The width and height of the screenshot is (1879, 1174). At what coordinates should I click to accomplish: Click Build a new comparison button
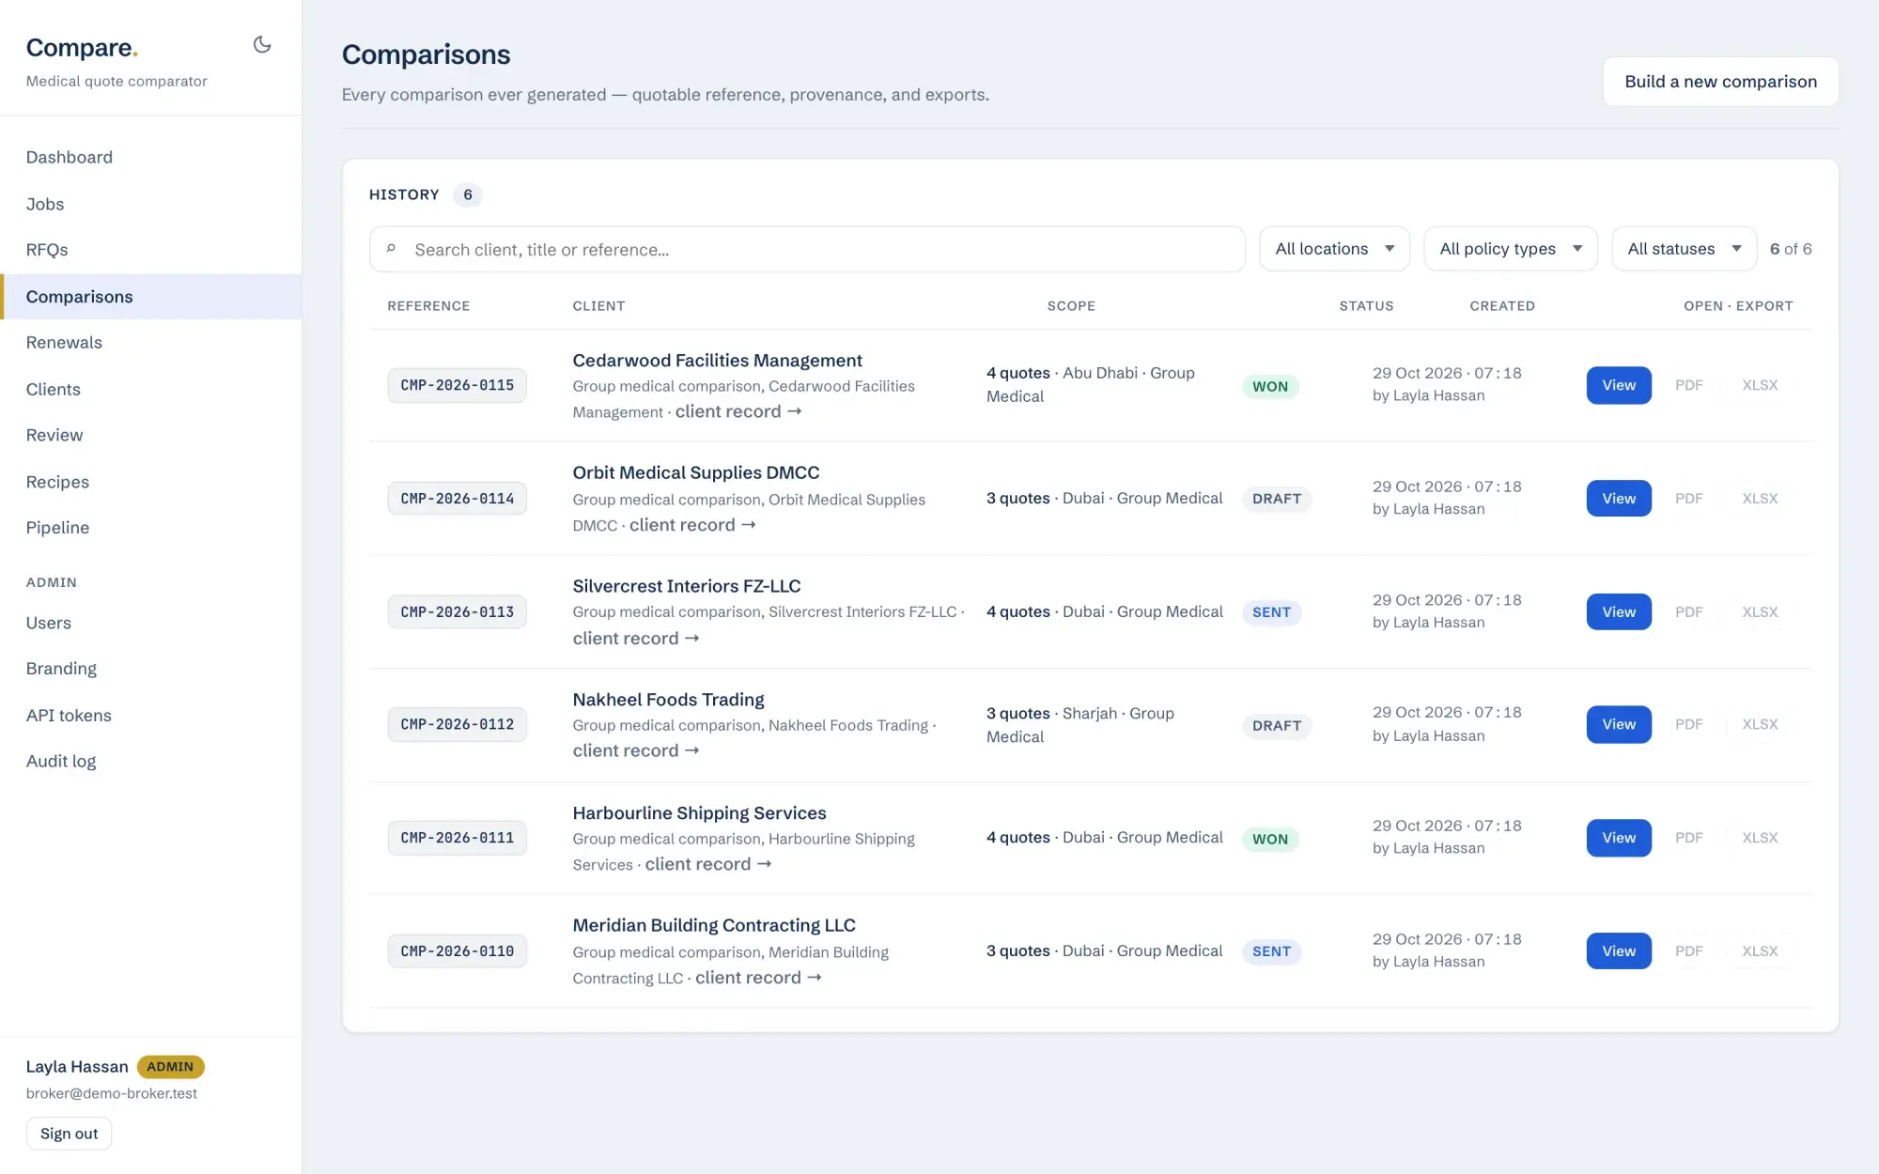click(x=1720, y=82)
